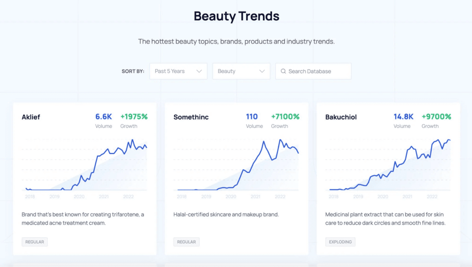
Task: Click the REGULAR tag on Somethinc card
Action: (186, 242)
